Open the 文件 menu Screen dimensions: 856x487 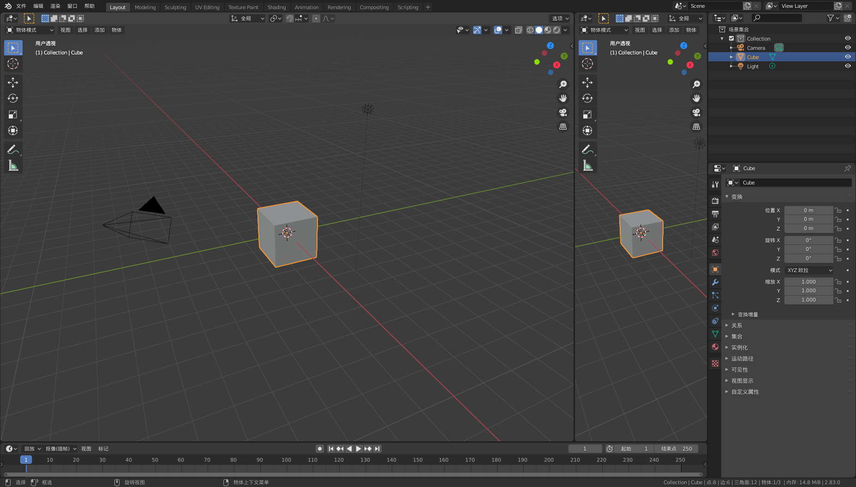coord(21,7)
